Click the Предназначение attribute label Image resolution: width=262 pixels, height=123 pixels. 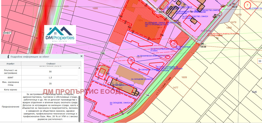tap(10, 107)
